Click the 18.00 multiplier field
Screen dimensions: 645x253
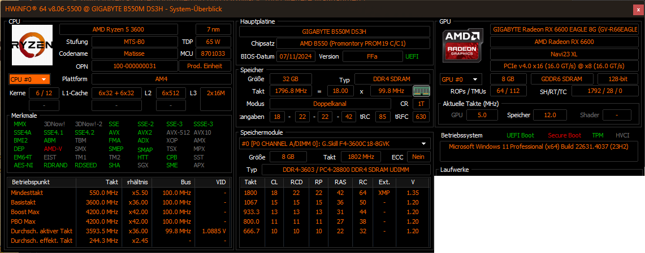pos(341,91)
